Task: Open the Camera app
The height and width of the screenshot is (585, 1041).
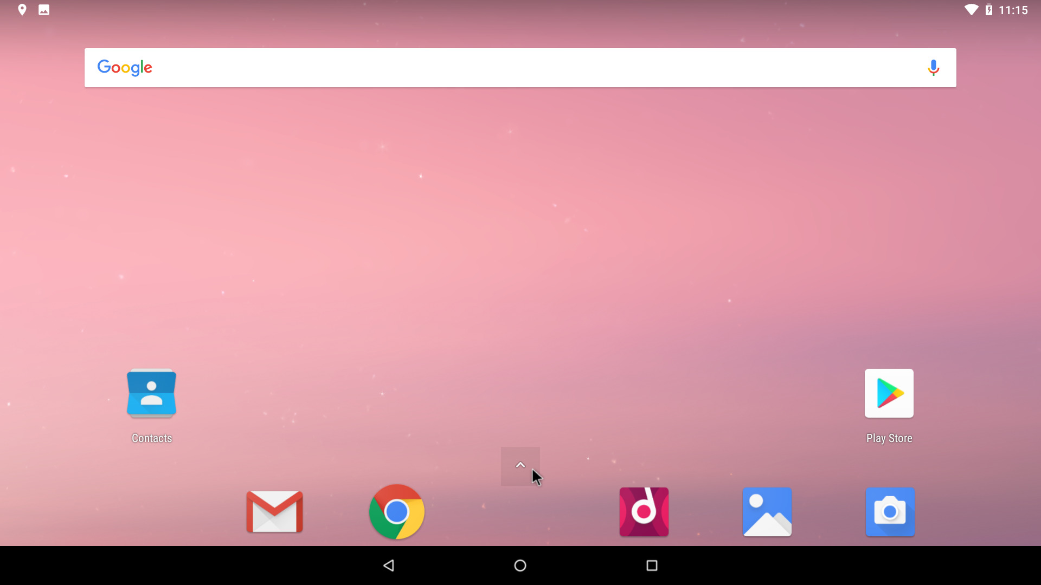Action: coord(889,512)
